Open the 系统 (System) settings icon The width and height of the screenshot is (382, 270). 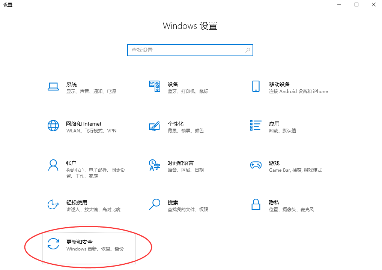tap(53, 87)
